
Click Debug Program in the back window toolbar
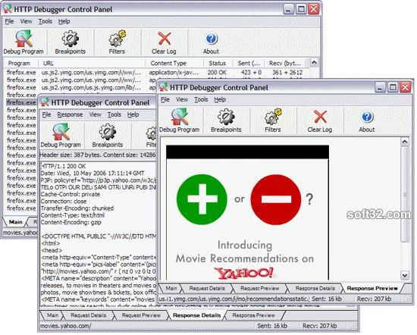(24, 42)
